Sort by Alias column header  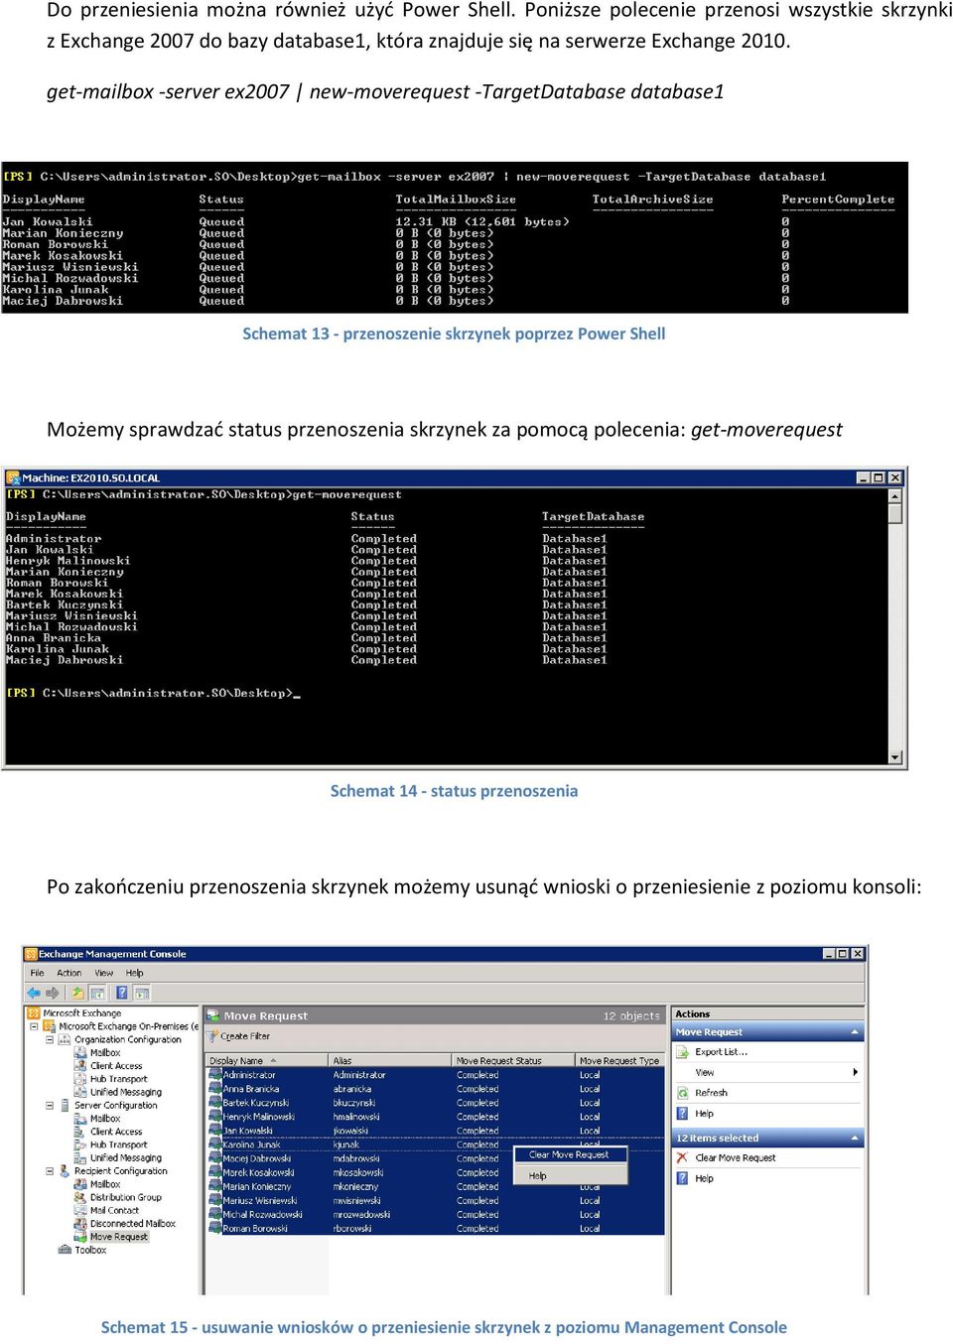click(391, 1061)
